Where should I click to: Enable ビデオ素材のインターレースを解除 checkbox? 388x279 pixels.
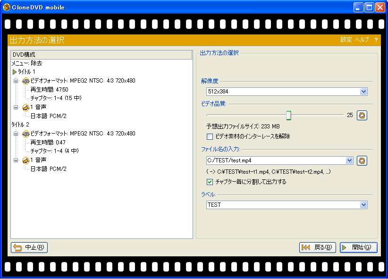(210, 136)
